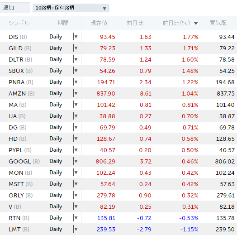Click the SBUX percent change 1.48%
The height and width of the screenshot is (235, 237).
[190, 71]
